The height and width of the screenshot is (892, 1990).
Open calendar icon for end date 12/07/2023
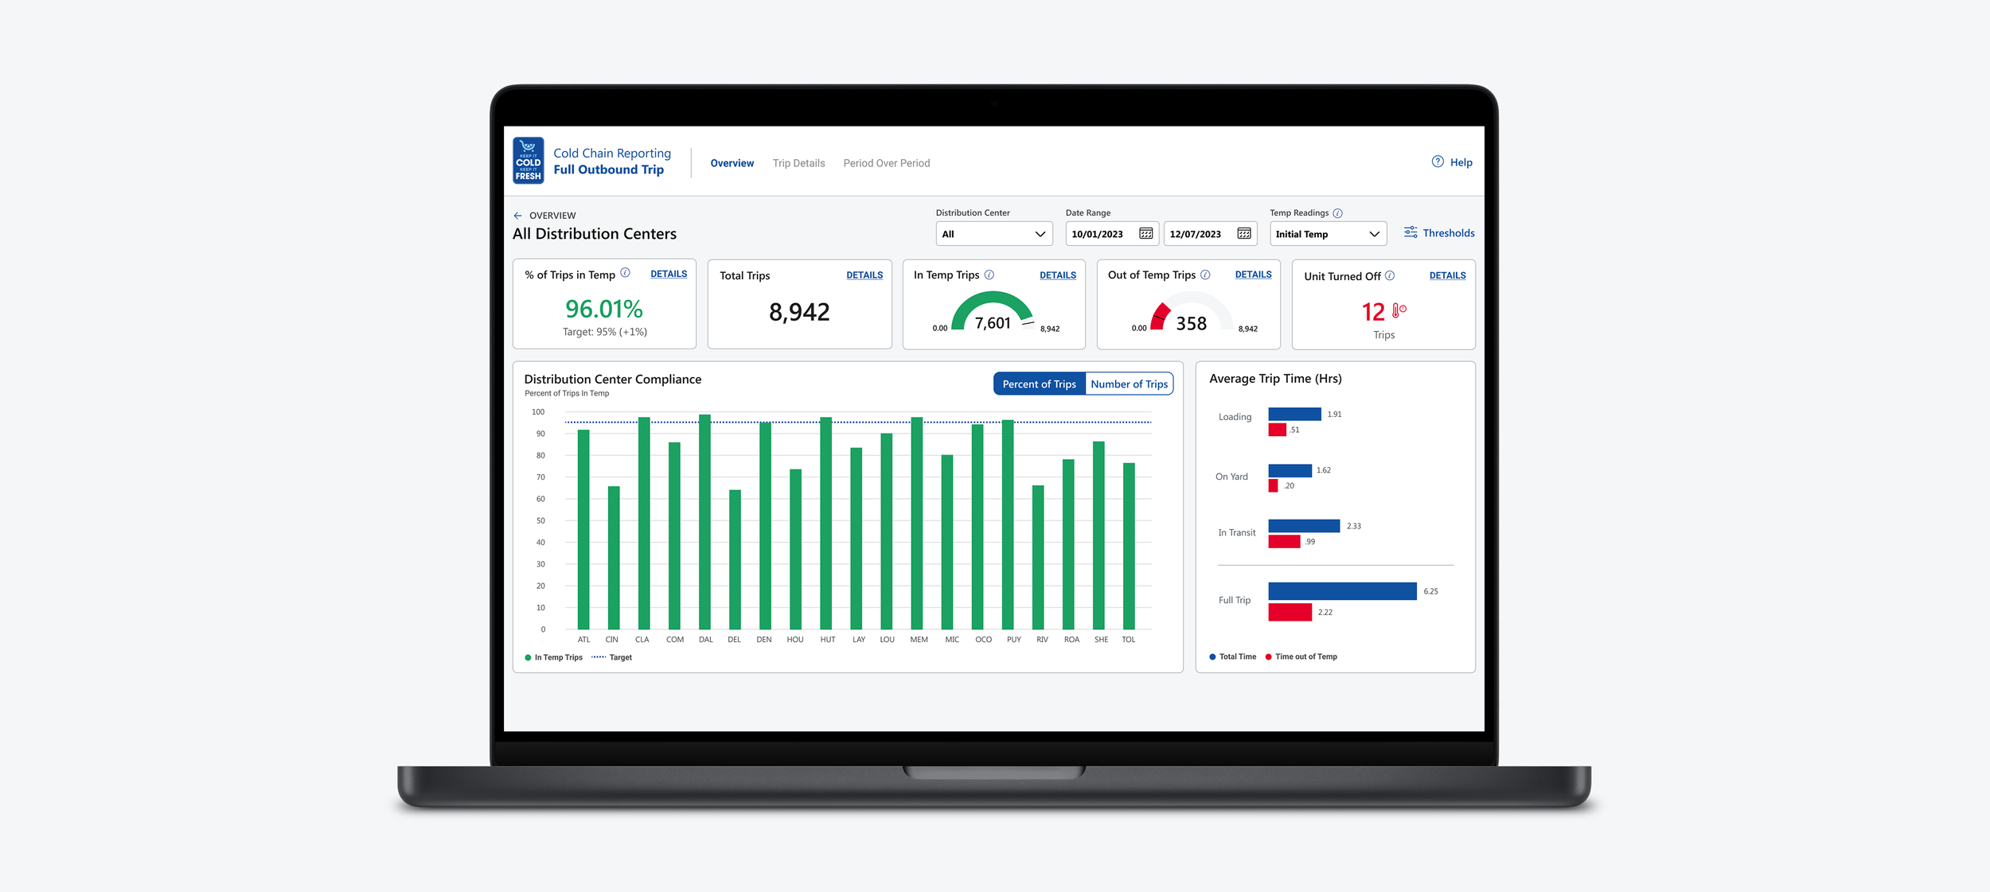pyautogui.click(x=1243, y=234)
